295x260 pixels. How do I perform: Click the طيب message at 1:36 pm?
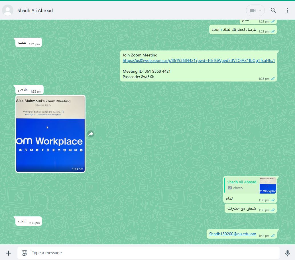[29, 221]
